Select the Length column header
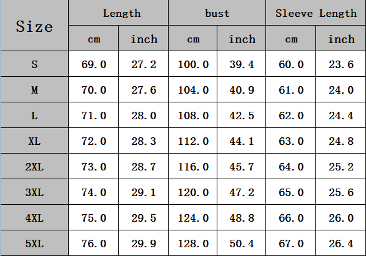This screenshot has height=256, width=366. (118, 12)
